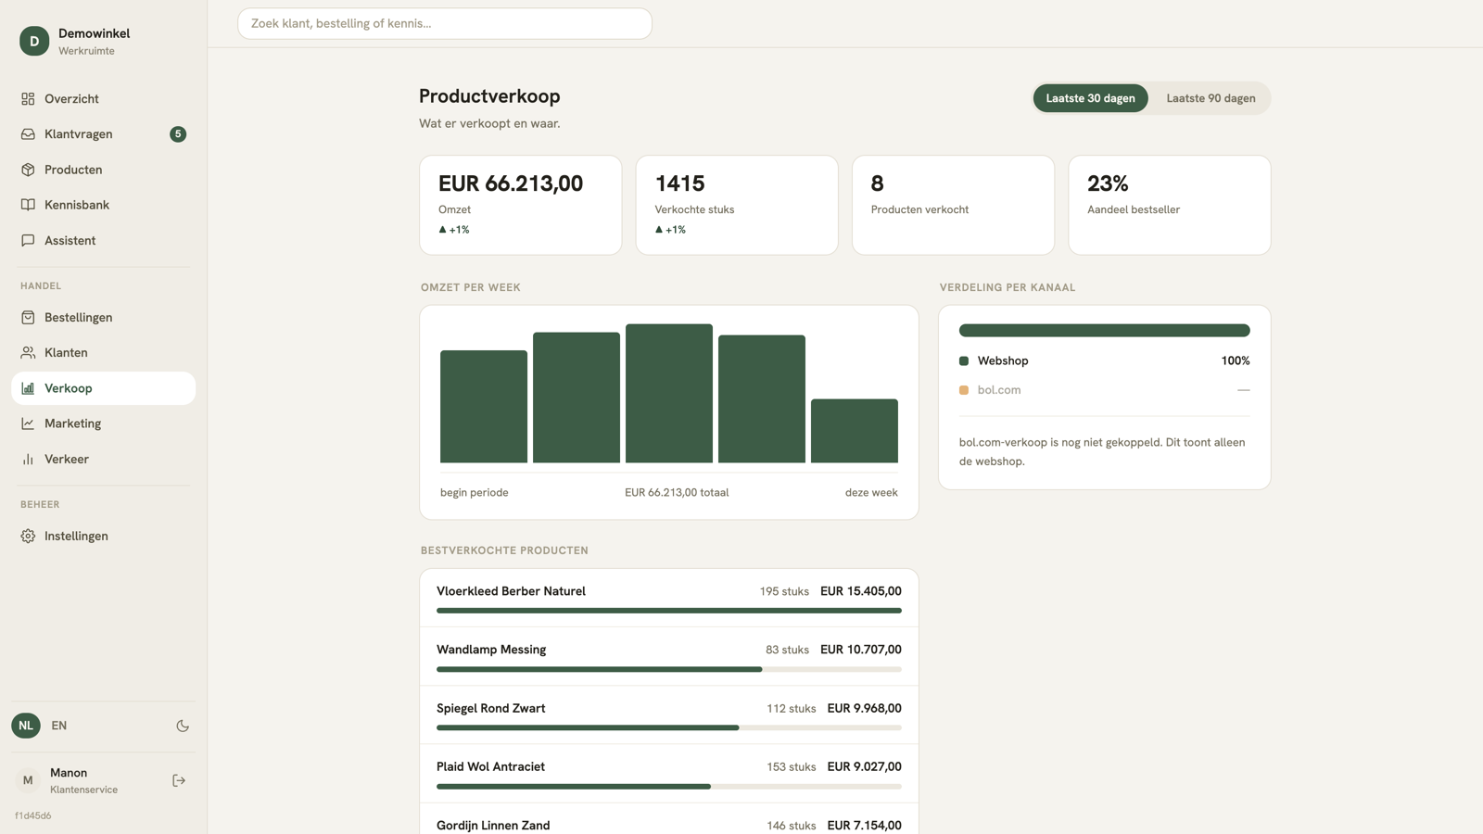Image resolution: width=1483 pixels, height=834 pixels.
Task: Open Kennisbank book icon
Action: [28, 205]
